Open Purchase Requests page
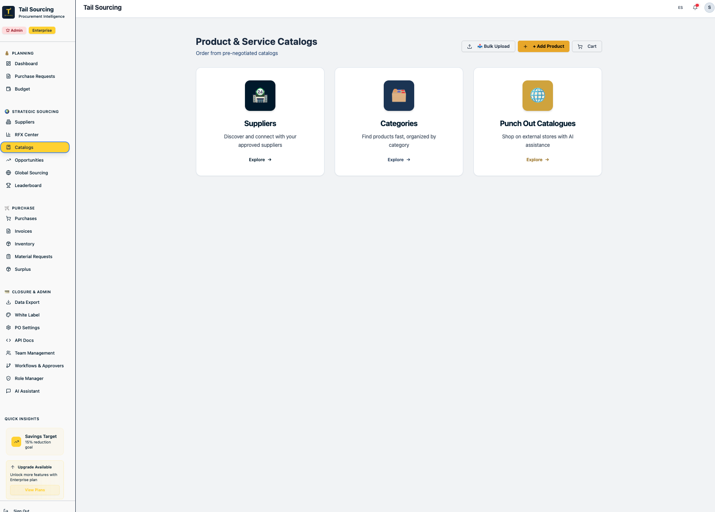This screenshot has height=512, width=715. [35, 76]
